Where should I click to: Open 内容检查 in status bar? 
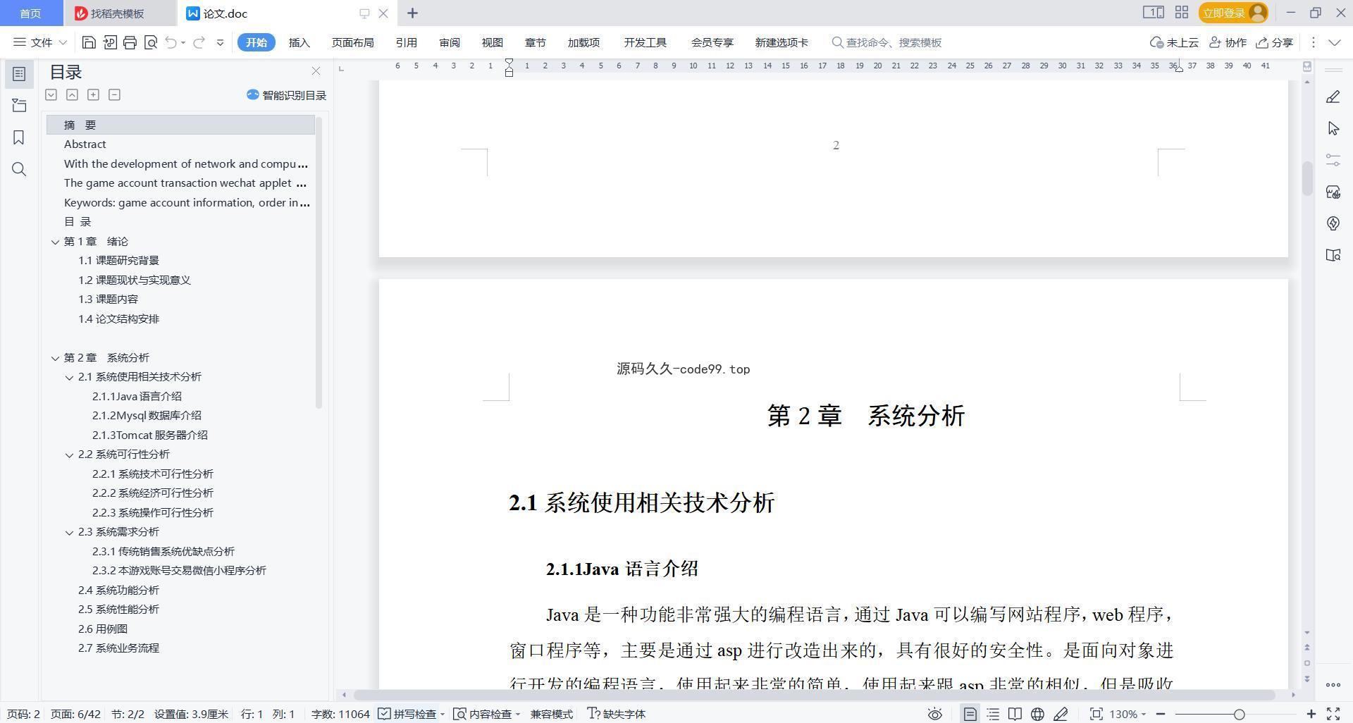[x=487, y=714]
